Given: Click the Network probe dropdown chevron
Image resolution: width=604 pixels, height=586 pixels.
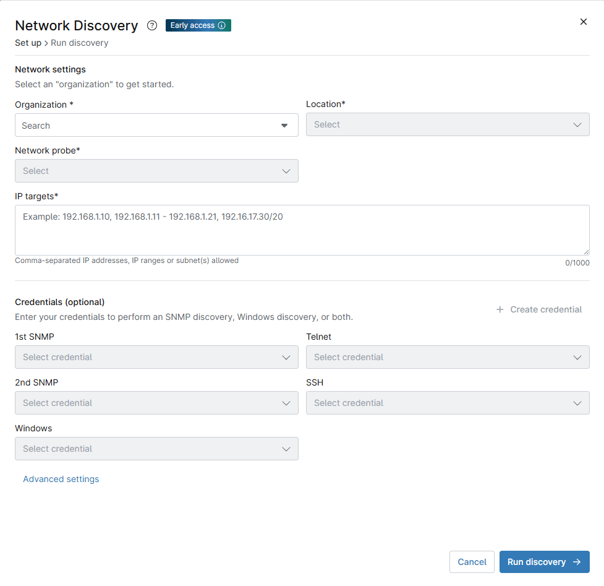Looking at the screenshot, I should point(286,170).
